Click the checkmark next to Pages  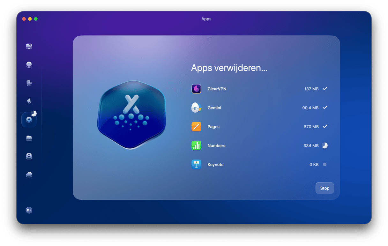(x=325, y=126)
